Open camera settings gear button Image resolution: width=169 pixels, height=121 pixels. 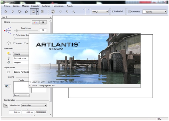pos(43,22)
